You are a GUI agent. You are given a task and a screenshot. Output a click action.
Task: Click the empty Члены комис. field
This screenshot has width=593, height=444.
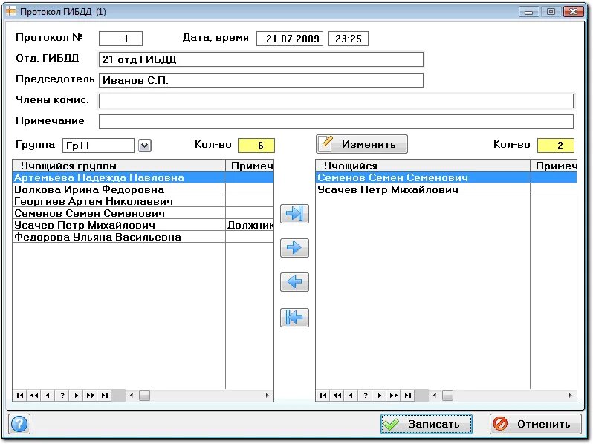pos(336,101)
